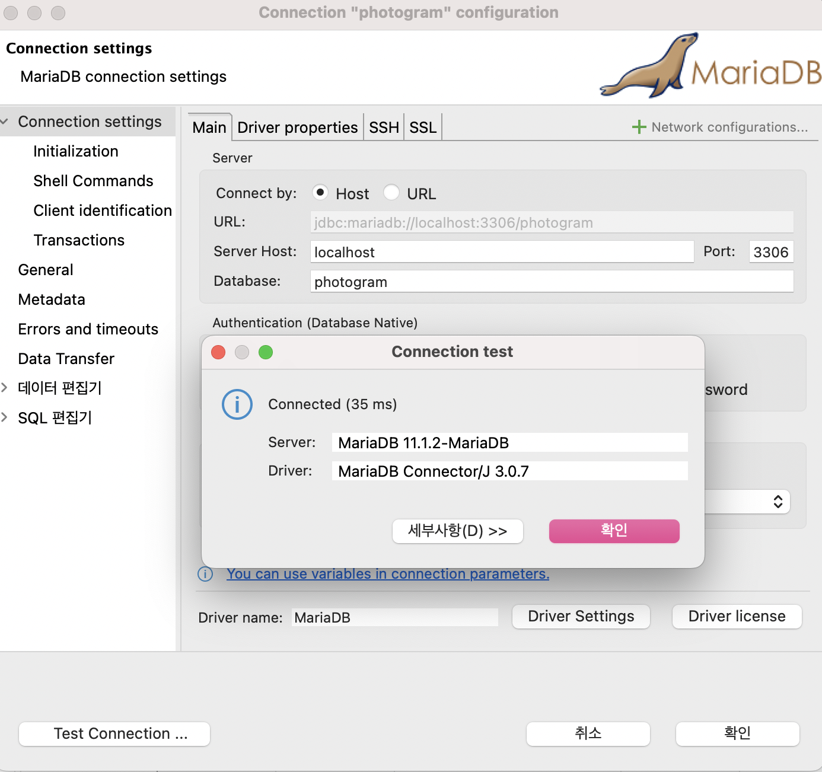Click the Driver Settings button
The image size is (822, 772).
click(581, 617)
